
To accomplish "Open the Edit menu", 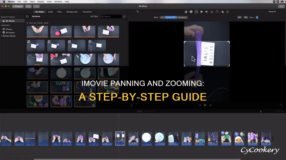I will pyautogui.click(x=25, y=2).
